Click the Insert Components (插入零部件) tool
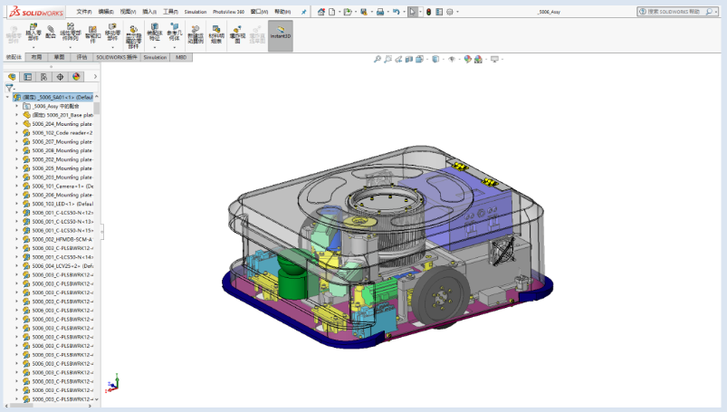 tap(33, 34)
